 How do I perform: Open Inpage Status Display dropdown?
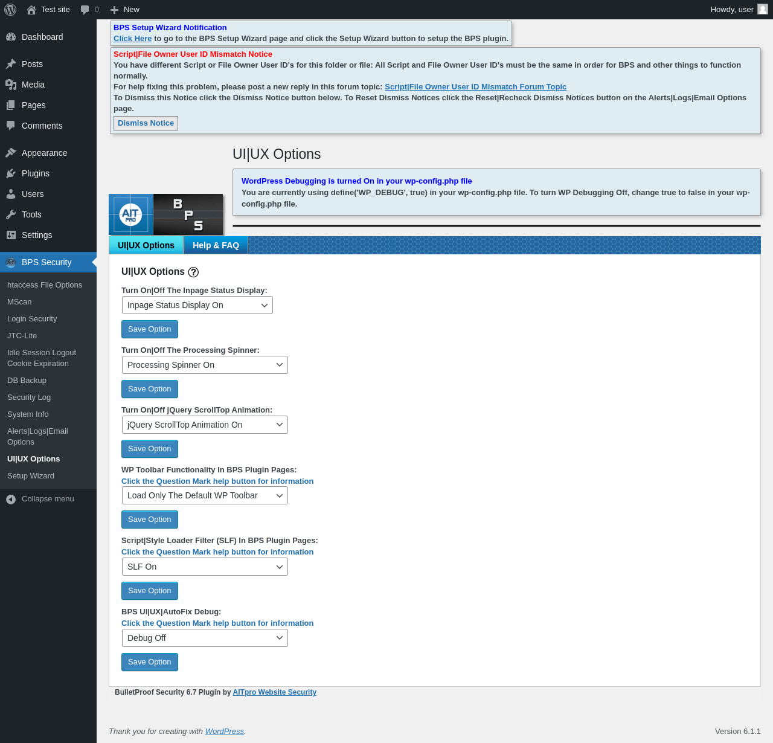pos(197,305)
